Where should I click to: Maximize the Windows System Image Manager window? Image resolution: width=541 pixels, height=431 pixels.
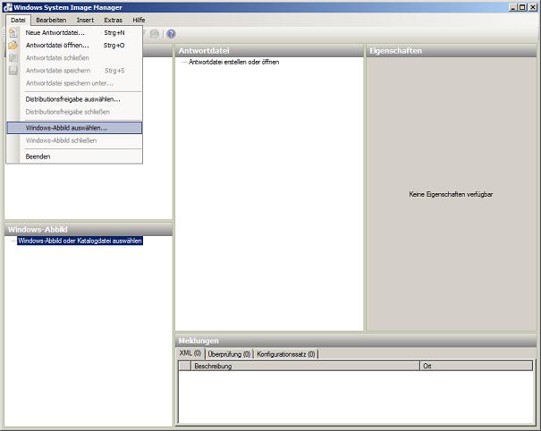click(522, 7)
